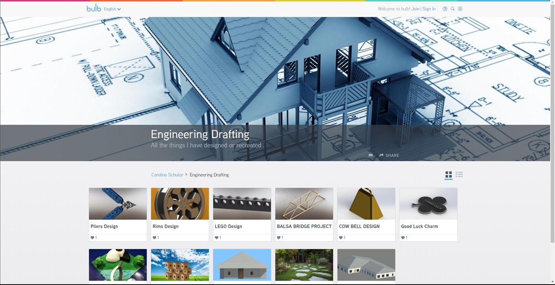
Task: Like LEGO Design with heart icon
Action: (x=217, y=238)
